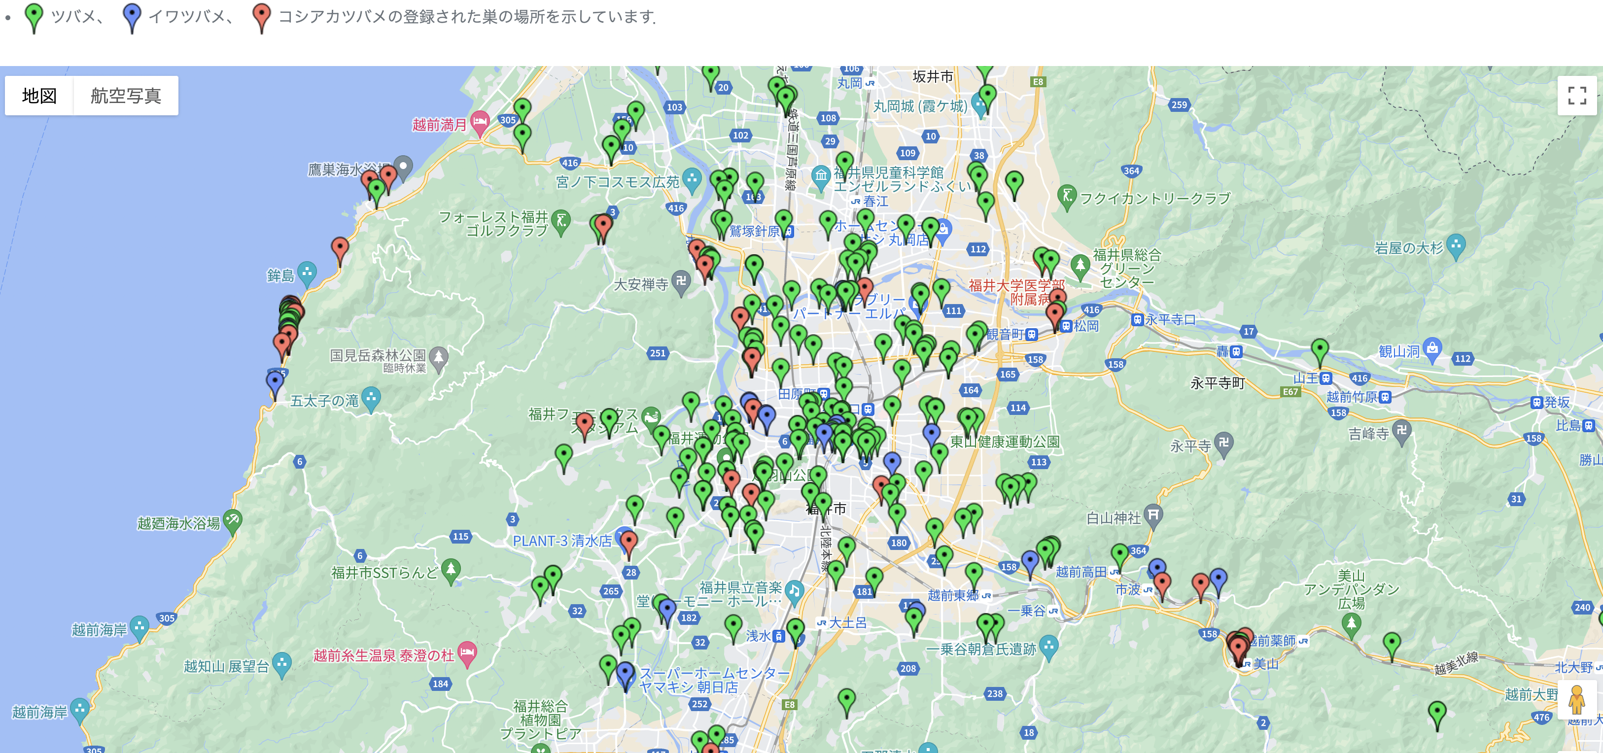Image resolution: width=1603 pixels, height=753 pixels.
Task: Click the 坂井市 city label
Action: pyautogui.click(x=933, y=76)
